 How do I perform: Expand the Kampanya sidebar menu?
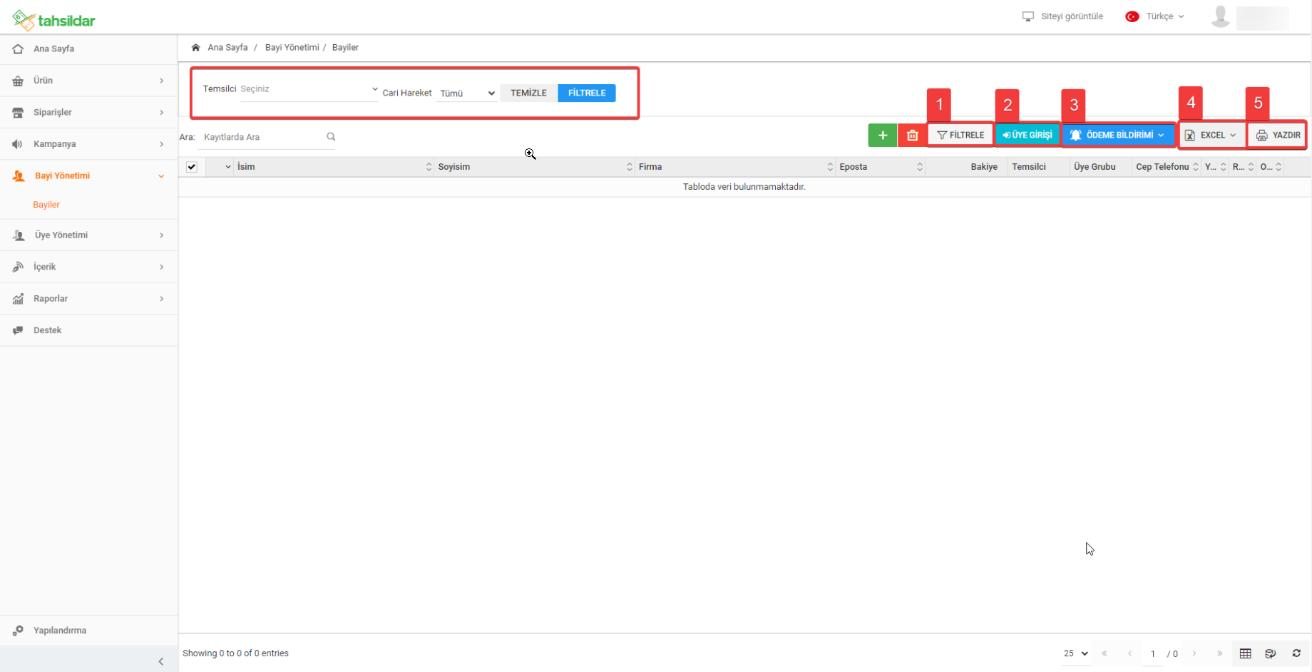[x=89, y=144]
